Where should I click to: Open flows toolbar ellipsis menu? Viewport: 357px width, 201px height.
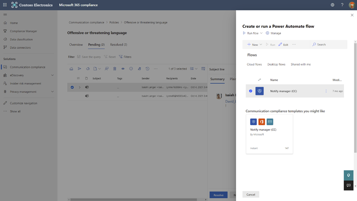[x=294, y=45]
